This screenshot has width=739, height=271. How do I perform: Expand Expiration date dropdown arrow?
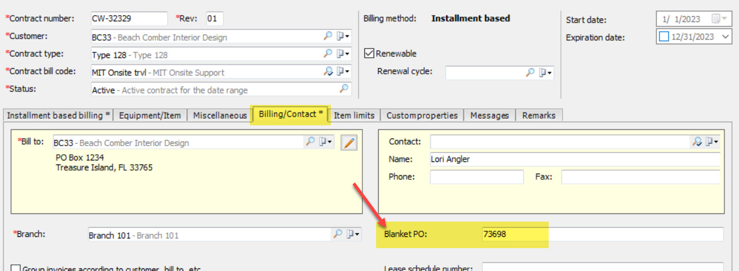tap(726, 37)
